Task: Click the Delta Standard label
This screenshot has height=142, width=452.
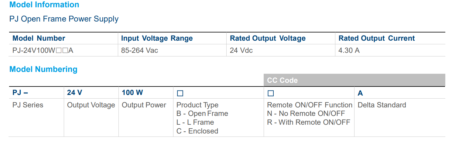Action: (x=382, y=105)
